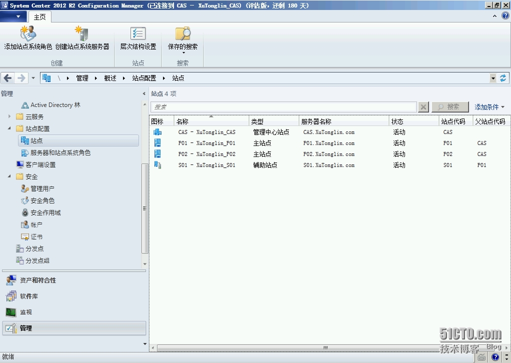511x363 pixels.
Task: Click the address bar root node icon
Action: click(46, 78)
